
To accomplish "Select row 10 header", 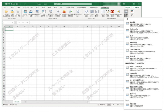I will [4, 53].
